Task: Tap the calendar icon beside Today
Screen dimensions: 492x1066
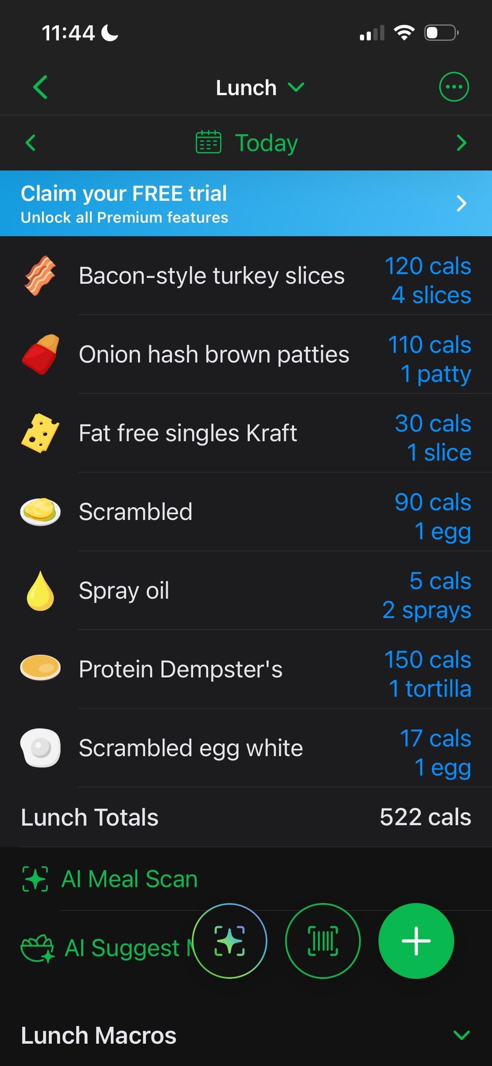Action: pos(208,142)
